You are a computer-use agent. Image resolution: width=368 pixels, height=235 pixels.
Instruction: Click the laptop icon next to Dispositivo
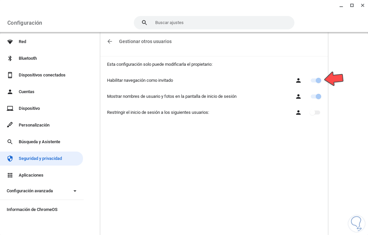(x=10, y=108)
